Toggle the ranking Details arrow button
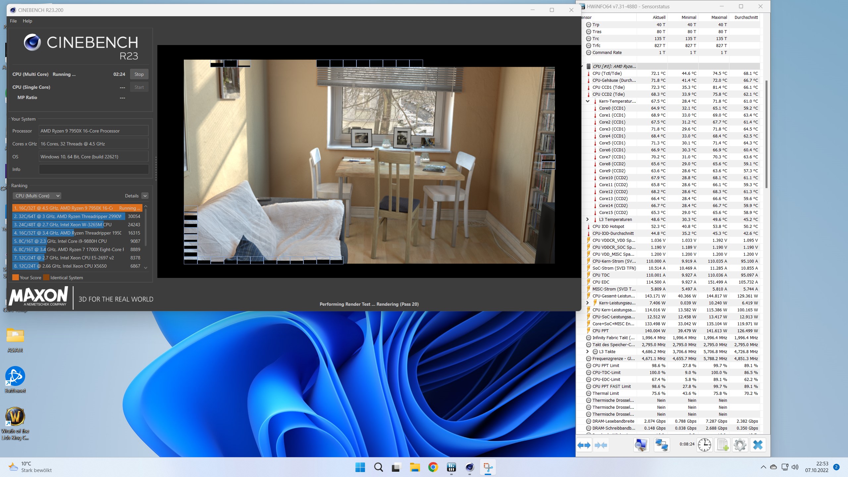Screen dimensions: 848x477 point(145,196)
